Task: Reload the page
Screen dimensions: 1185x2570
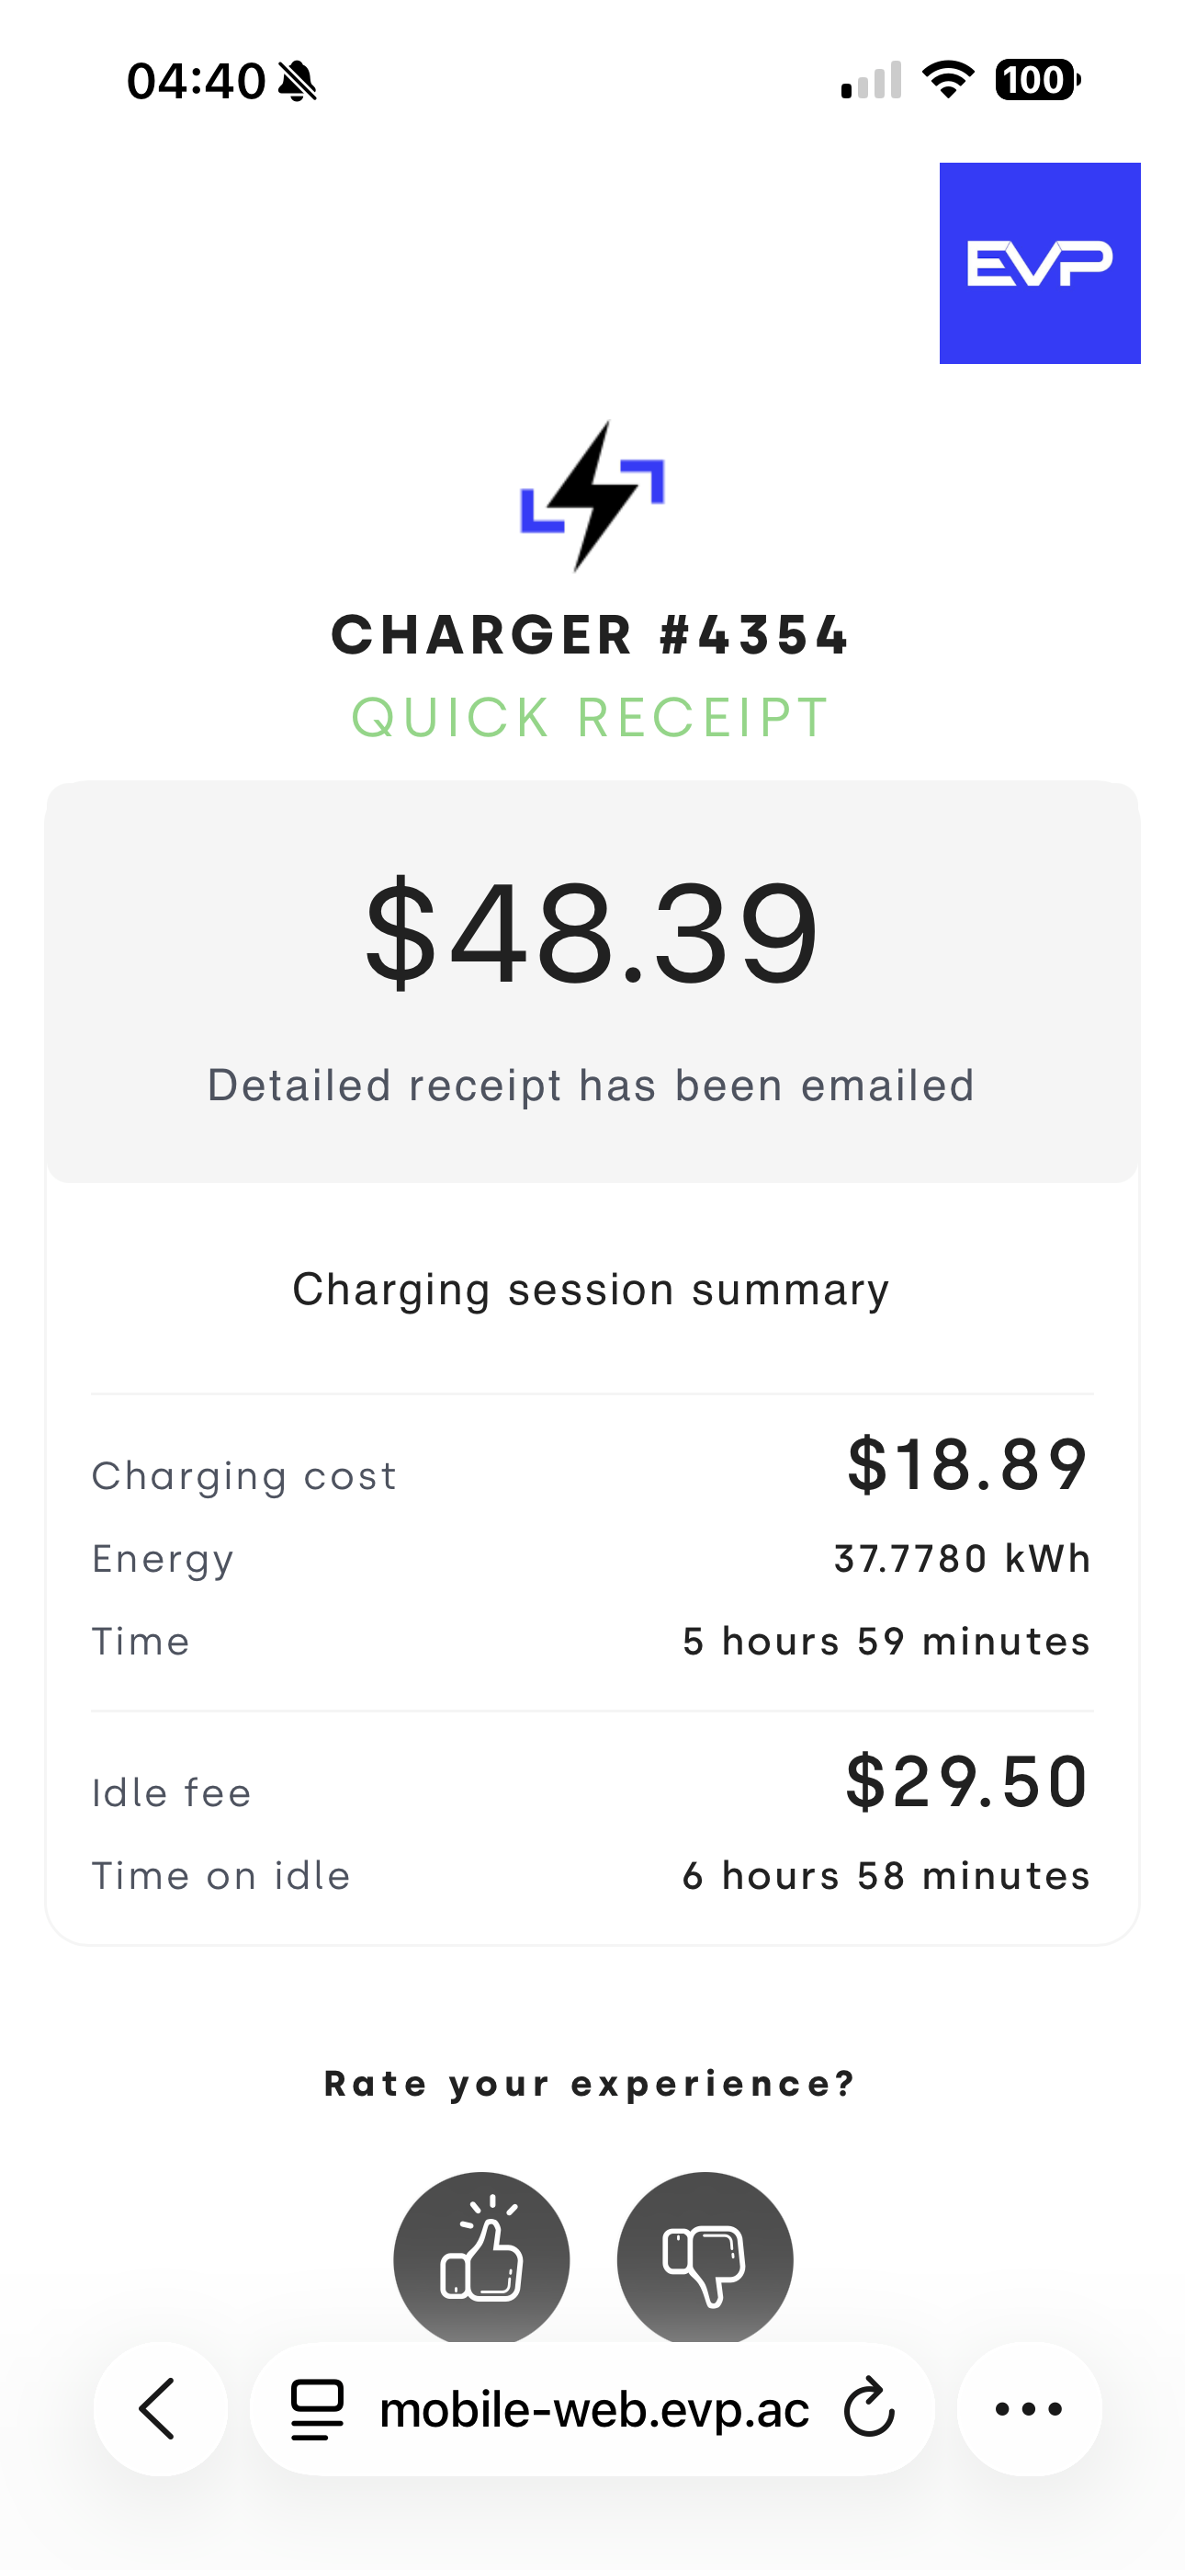Action: (x=869, y=2408)
